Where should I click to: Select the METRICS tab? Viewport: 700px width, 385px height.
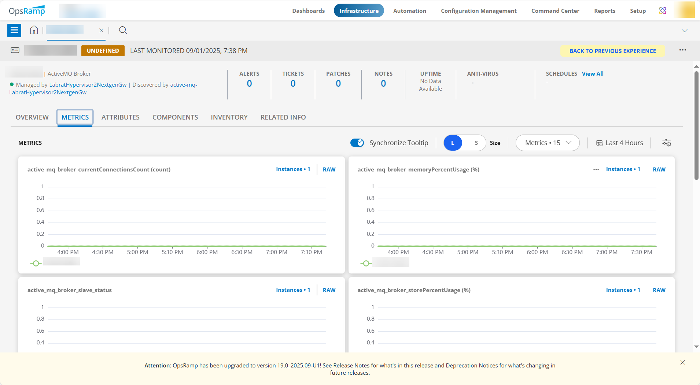(x=75, y=117)
